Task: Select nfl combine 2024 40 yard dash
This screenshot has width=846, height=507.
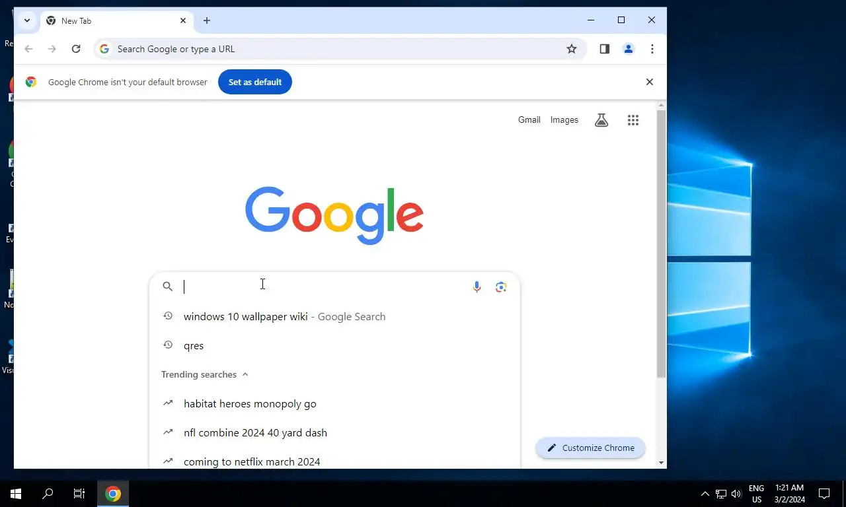Action: tap(334, 432)
